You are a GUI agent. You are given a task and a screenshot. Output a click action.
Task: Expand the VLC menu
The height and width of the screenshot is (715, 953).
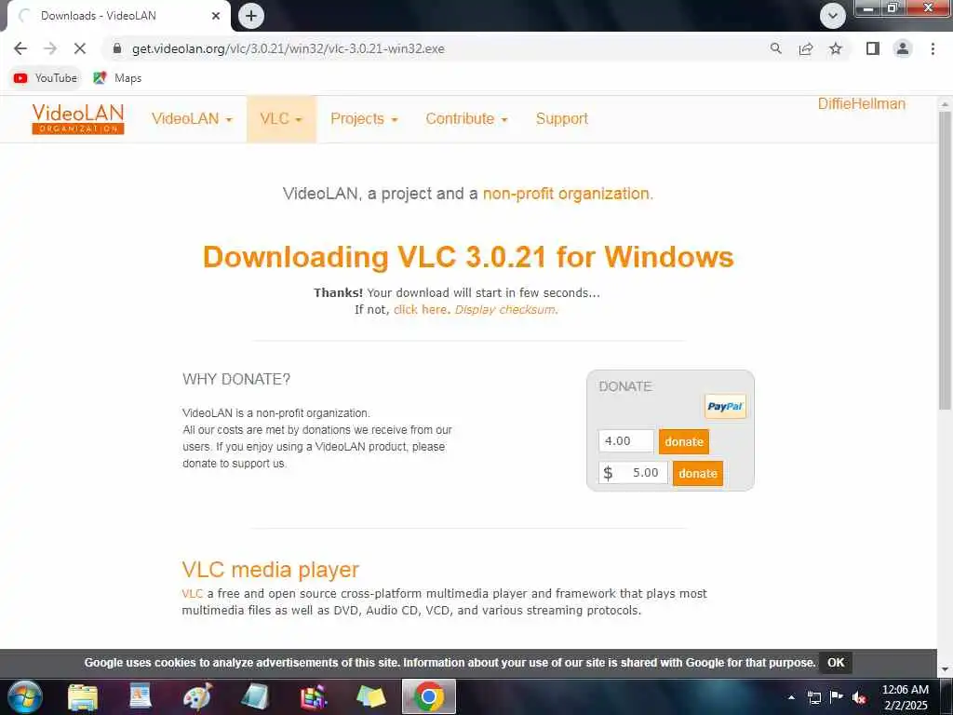click(281, 118)
